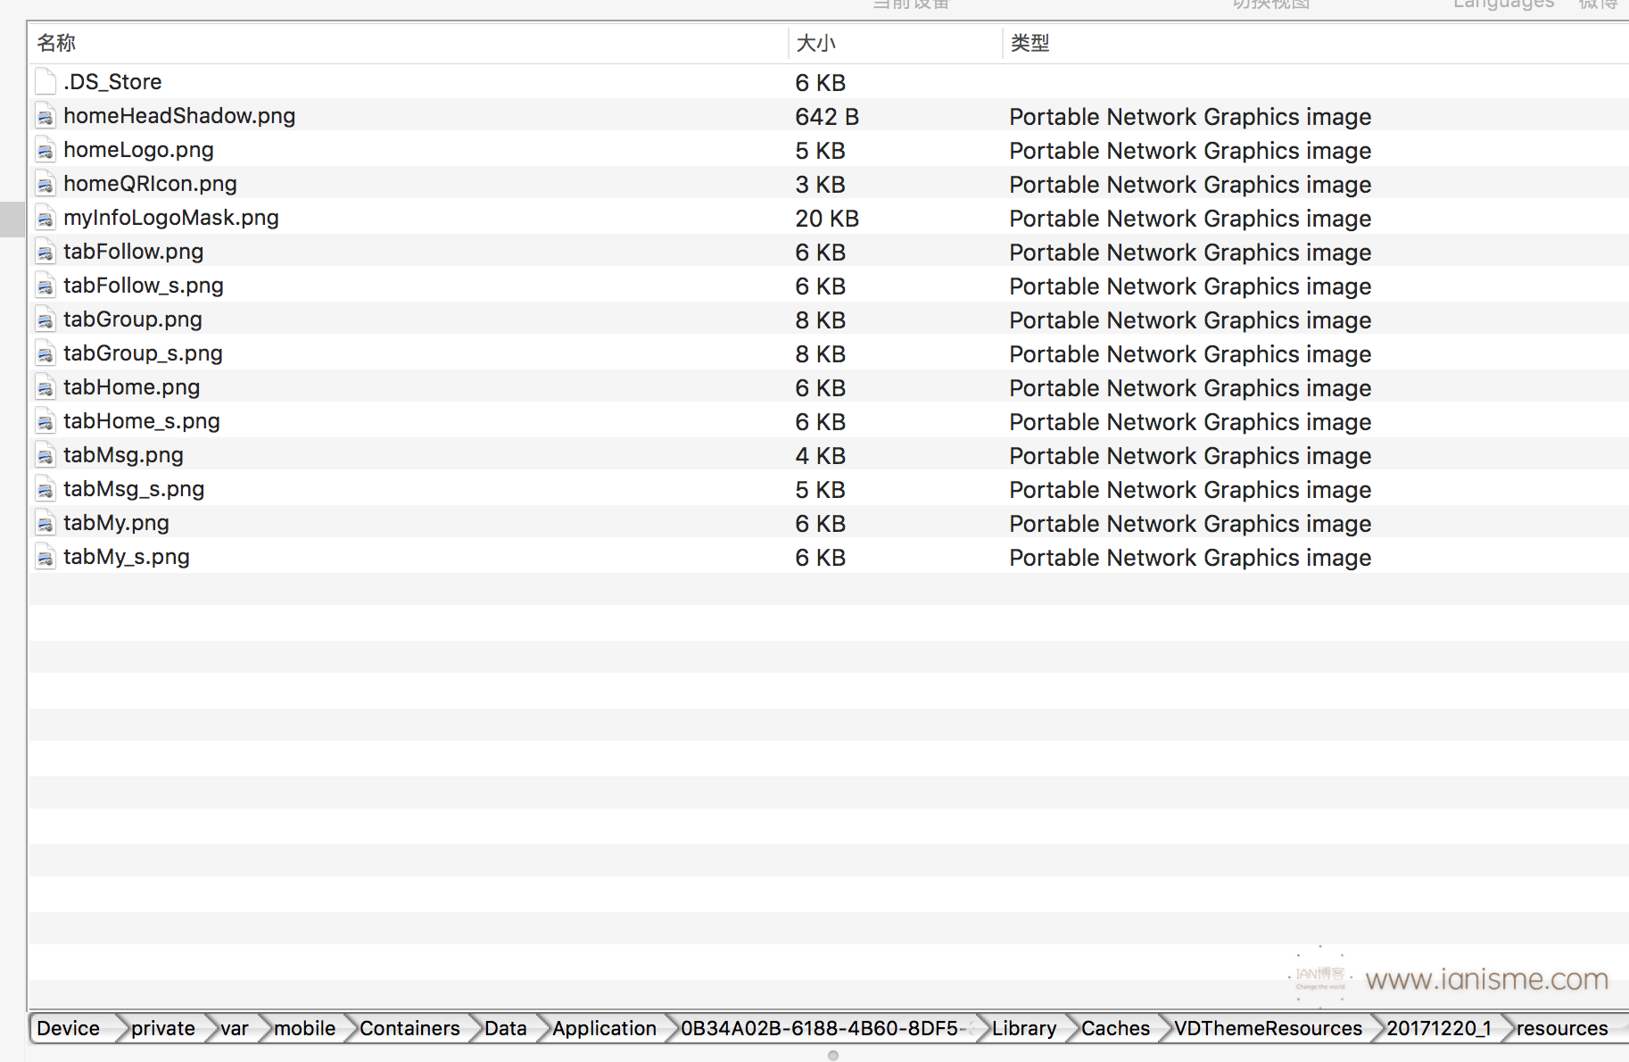The width and height of the screenshot is (1629, 1062).
Task: Select the file name tabHome_s.png
Action: pos(142,421)
